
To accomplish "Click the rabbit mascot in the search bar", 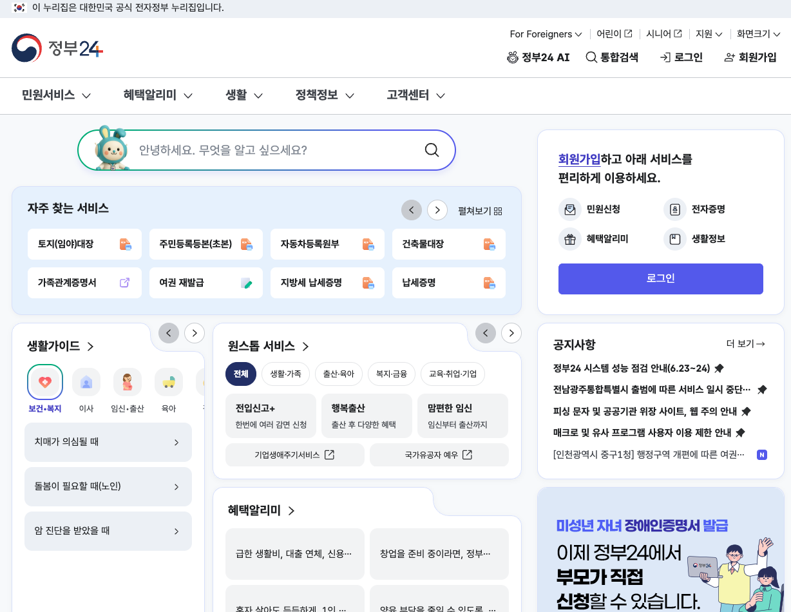I will [112, 149].
